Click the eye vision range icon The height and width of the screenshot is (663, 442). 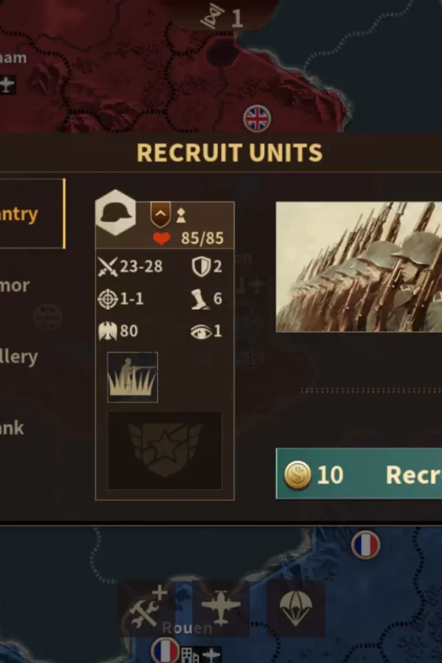pos(200,332)
